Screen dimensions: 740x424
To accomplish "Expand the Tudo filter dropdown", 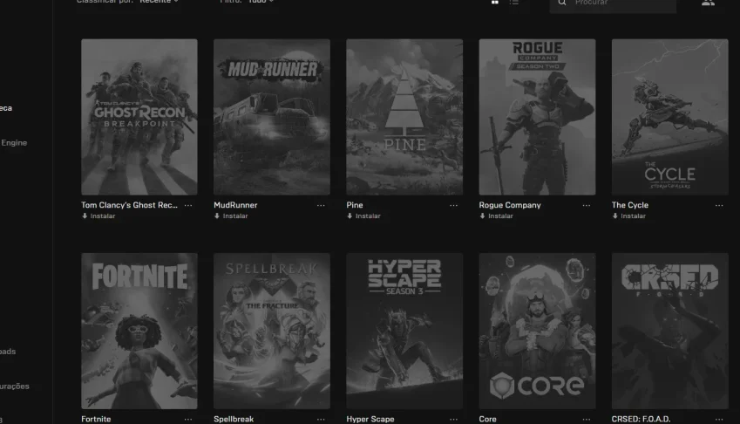I will [x=261, y=2].
